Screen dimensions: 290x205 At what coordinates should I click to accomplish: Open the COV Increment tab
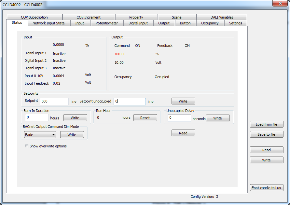pyautogui.click(x=89, y=17)
